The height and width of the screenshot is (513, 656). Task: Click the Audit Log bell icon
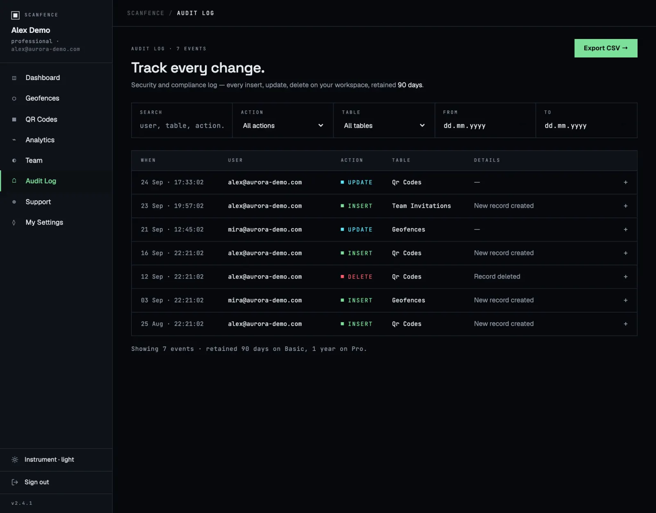[x=14, y=181]
